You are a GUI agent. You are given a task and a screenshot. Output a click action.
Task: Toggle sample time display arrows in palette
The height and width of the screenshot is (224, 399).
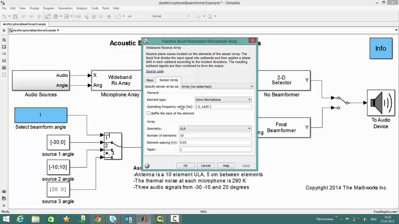click(4, 54)
